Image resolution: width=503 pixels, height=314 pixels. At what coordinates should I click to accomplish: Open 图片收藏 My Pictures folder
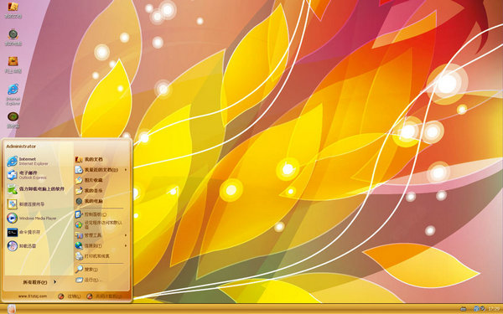point(89,180)
